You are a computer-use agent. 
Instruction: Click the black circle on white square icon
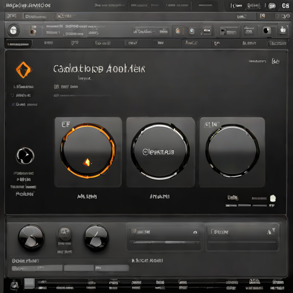pyautogui.click(x=266, y=30)
